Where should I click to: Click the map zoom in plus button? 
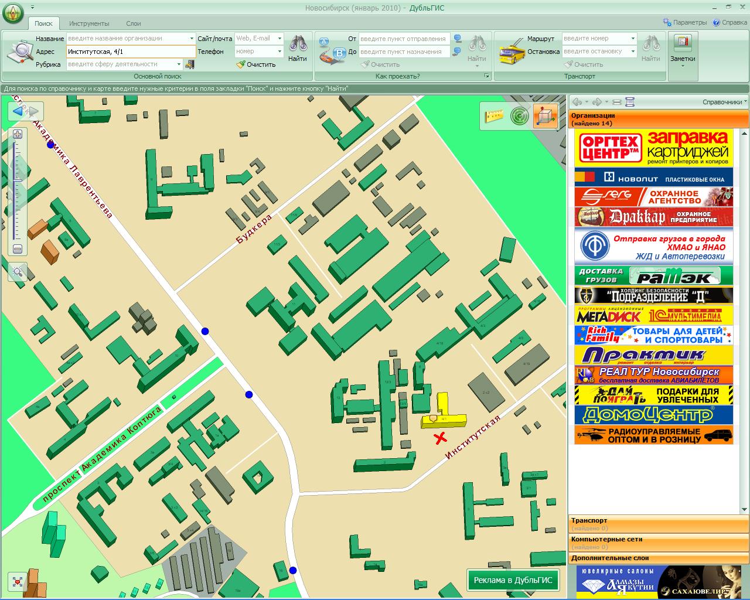coord(18,134)
